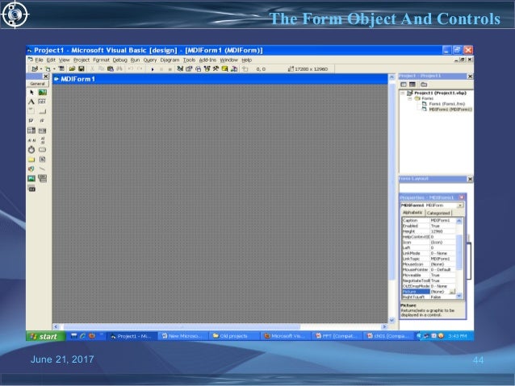
Task: Click the General tab of the toolbox
Action: pos(37,84)
